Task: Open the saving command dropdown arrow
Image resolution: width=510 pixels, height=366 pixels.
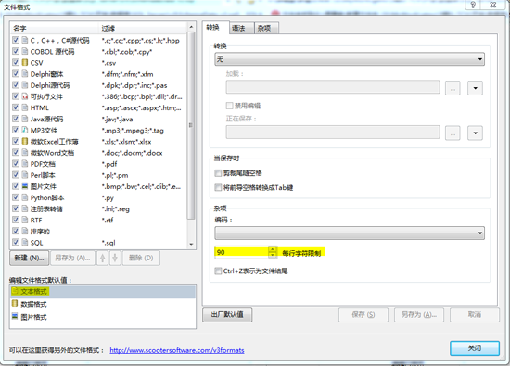Action: point(475,133)
